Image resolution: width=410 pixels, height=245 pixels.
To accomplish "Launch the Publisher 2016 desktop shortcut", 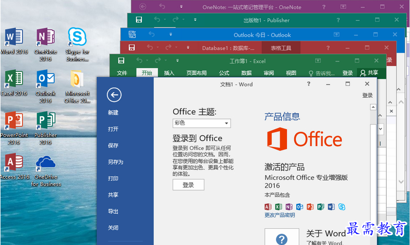I will (x=45, y=128).
